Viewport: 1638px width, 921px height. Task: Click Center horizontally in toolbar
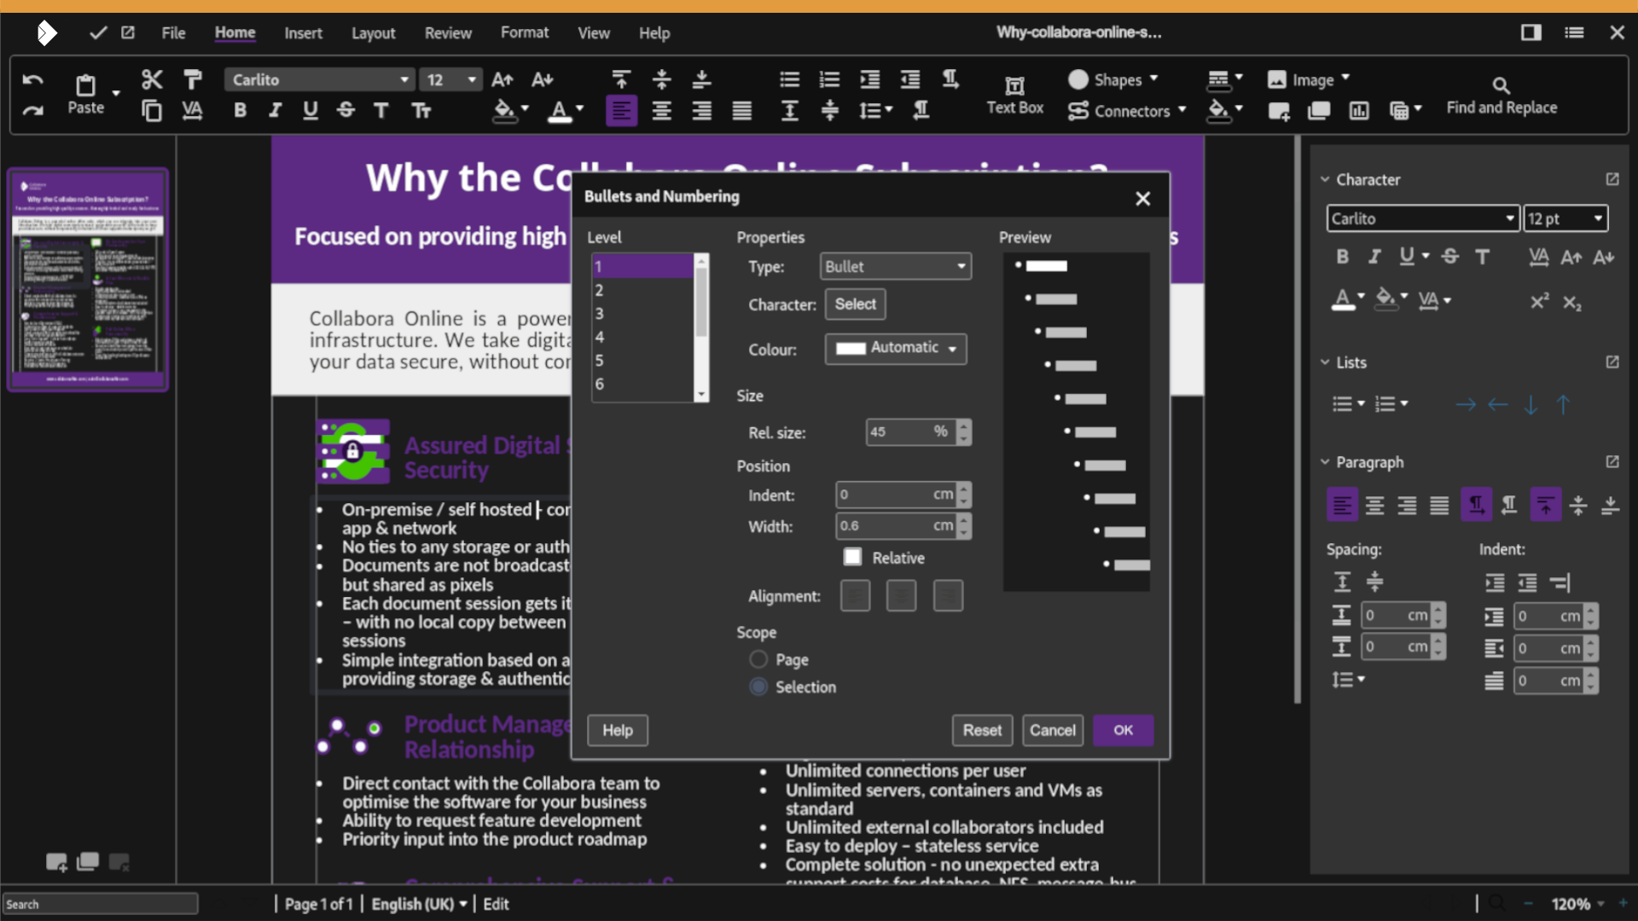click(x=661, y=111)
